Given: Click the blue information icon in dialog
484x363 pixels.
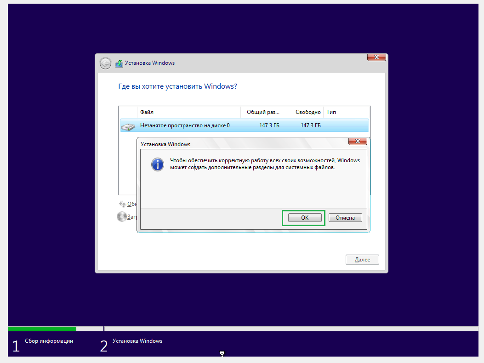Looking at the screenshot, I should point(157,164).
